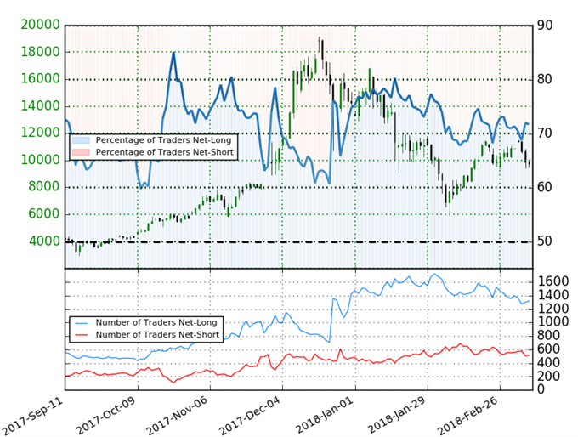This screenshot has width=578, height=437.
Task: Click the 90 percent right axis label
Action: click(545, 26)
